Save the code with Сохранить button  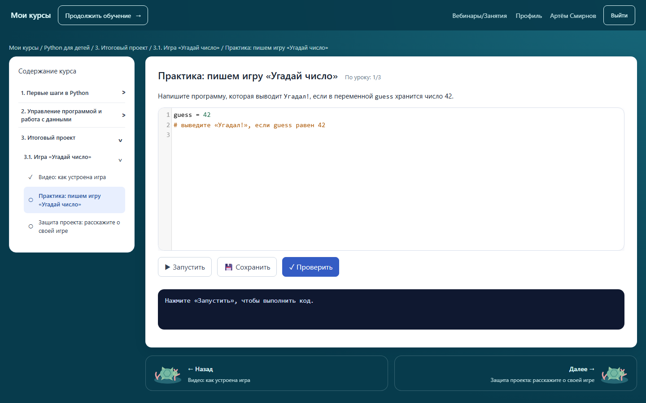pos(247,267)
